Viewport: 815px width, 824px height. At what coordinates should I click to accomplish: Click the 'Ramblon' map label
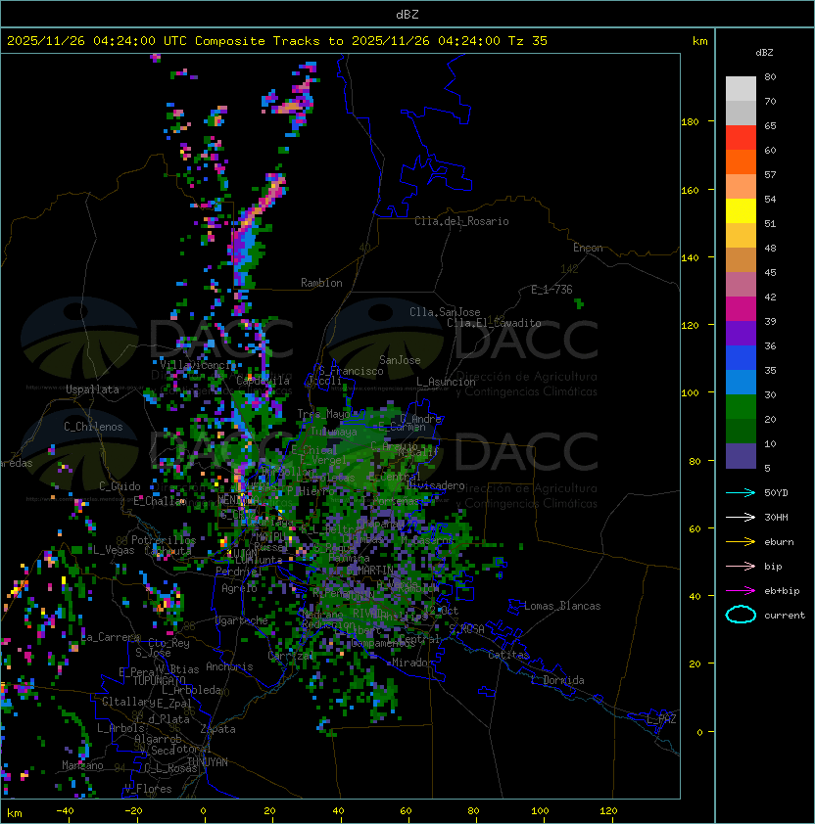tap(321, 283)
